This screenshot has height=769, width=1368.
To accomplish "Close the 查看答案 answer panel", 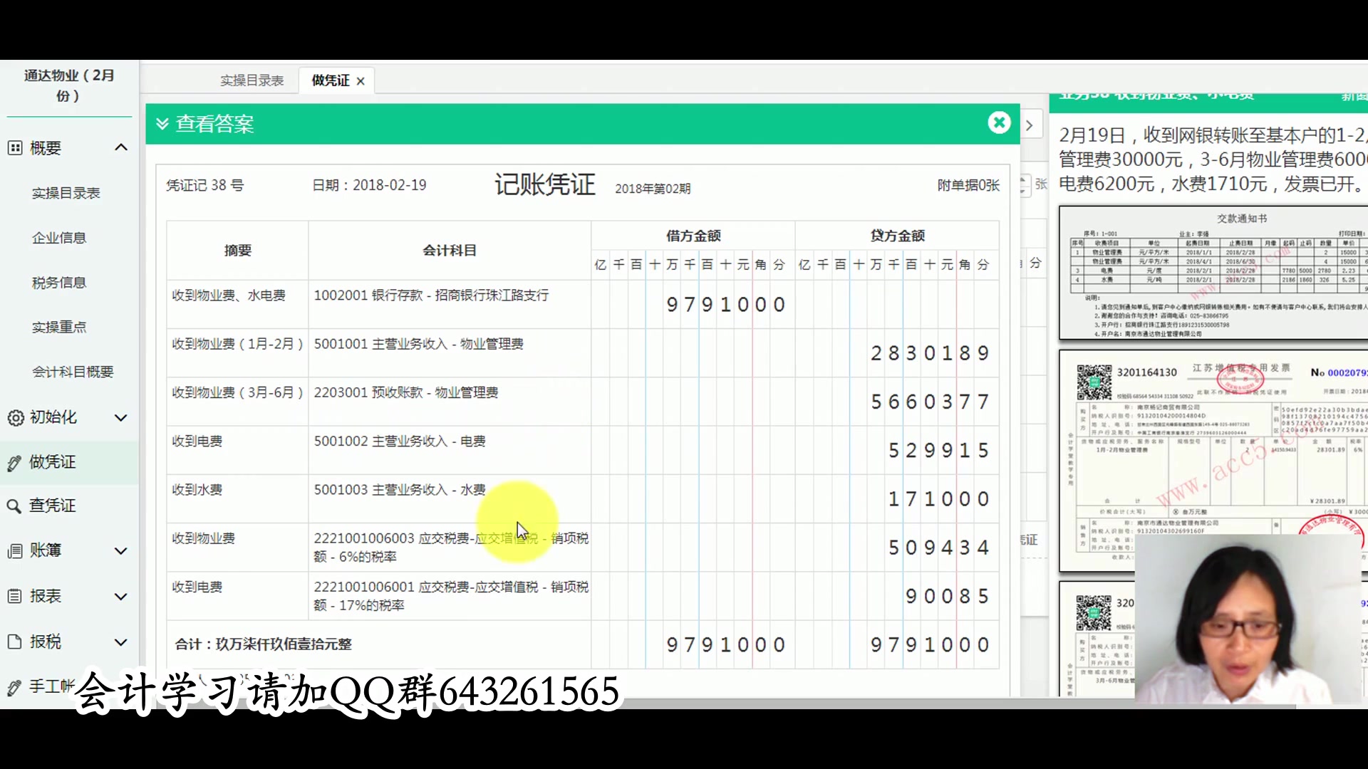I will pyautogui.click(x=999, y=122).
